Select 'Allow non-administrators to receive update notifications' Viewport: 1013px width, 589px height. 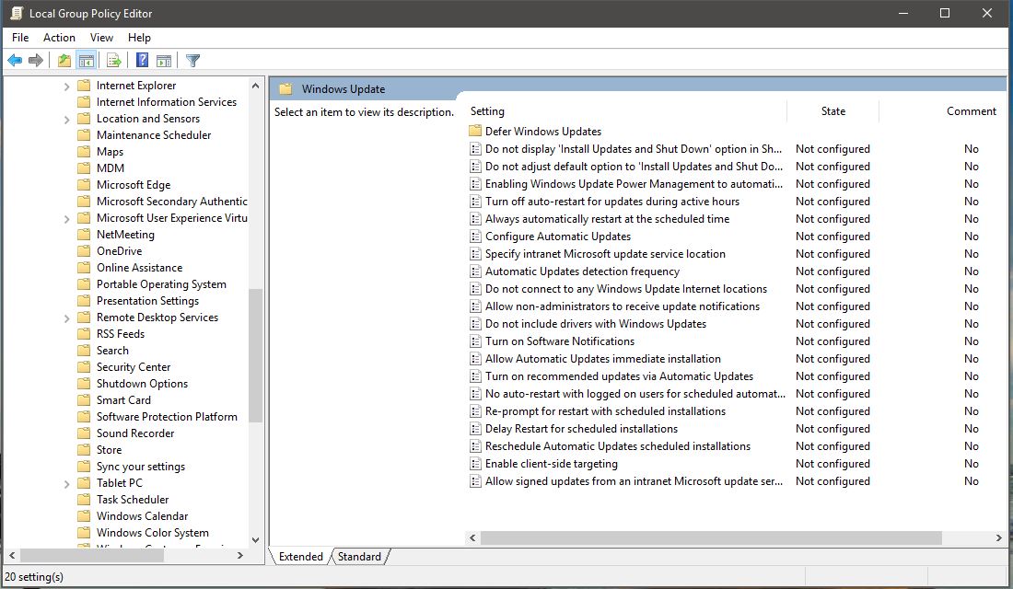click(x=623, y=306)
